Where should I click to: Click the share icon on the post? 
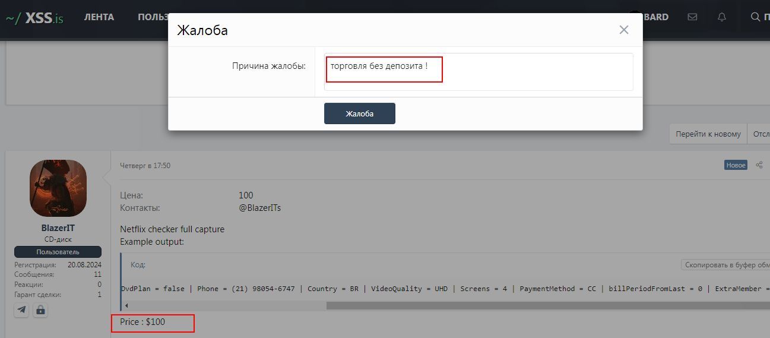[759, 165]
